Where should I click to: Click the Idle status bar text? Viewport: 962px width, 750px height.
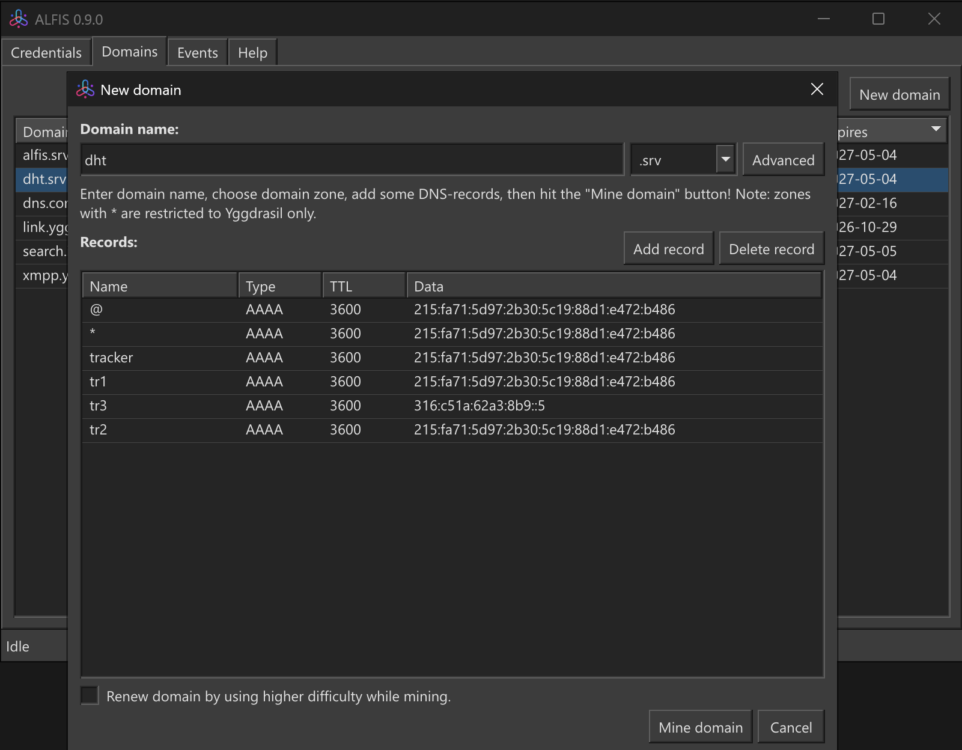(17, 647)
